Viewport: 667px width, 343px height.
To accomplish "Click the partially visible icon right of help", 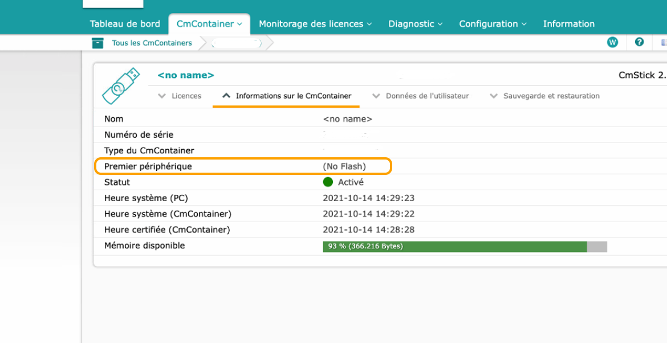I will tap(664, 42).
